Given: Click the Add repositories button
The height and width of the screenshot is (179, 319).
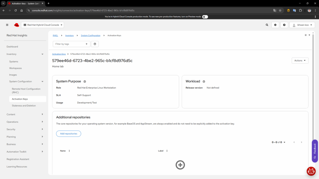Looking at the screenshot, I should 69,134.
